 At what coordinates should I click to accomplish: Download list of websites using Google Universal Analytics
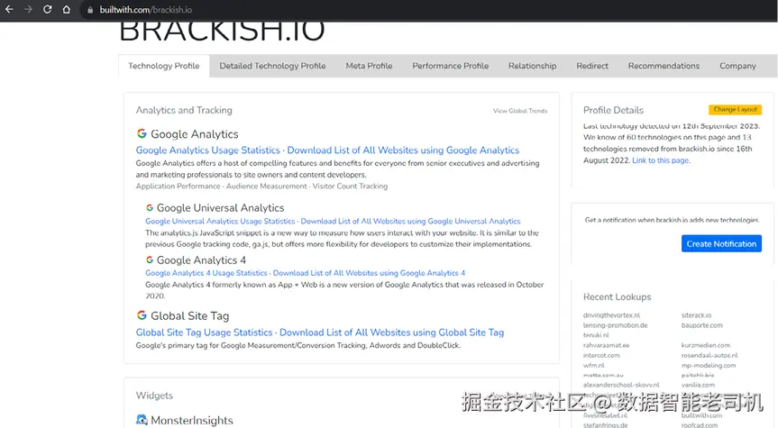pyautogui.click(x=410, y=221)
